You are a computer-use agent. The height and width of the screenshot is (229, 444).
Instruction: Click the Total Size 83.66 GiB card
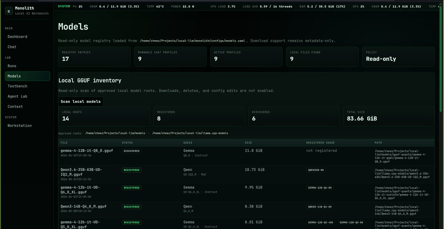pyautogui.click(x=389, y=116)
